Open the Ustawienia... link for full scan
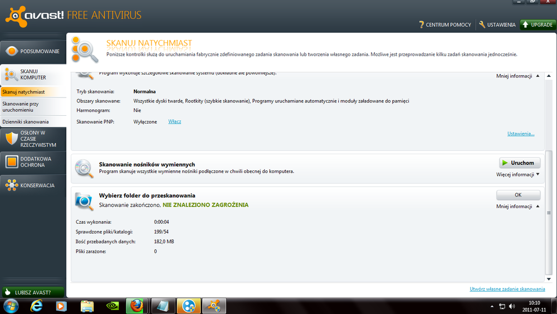This screenshot has height=314, width=557. (x=521, y=134)
